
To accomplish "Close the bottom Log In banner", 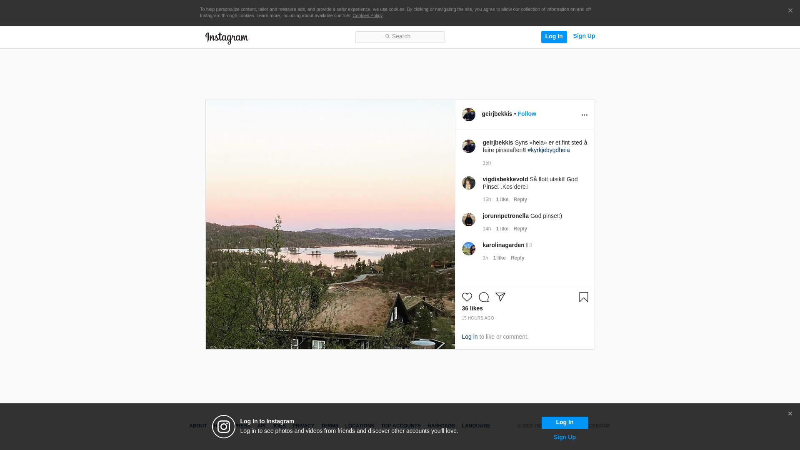I will tap(790, 414).
